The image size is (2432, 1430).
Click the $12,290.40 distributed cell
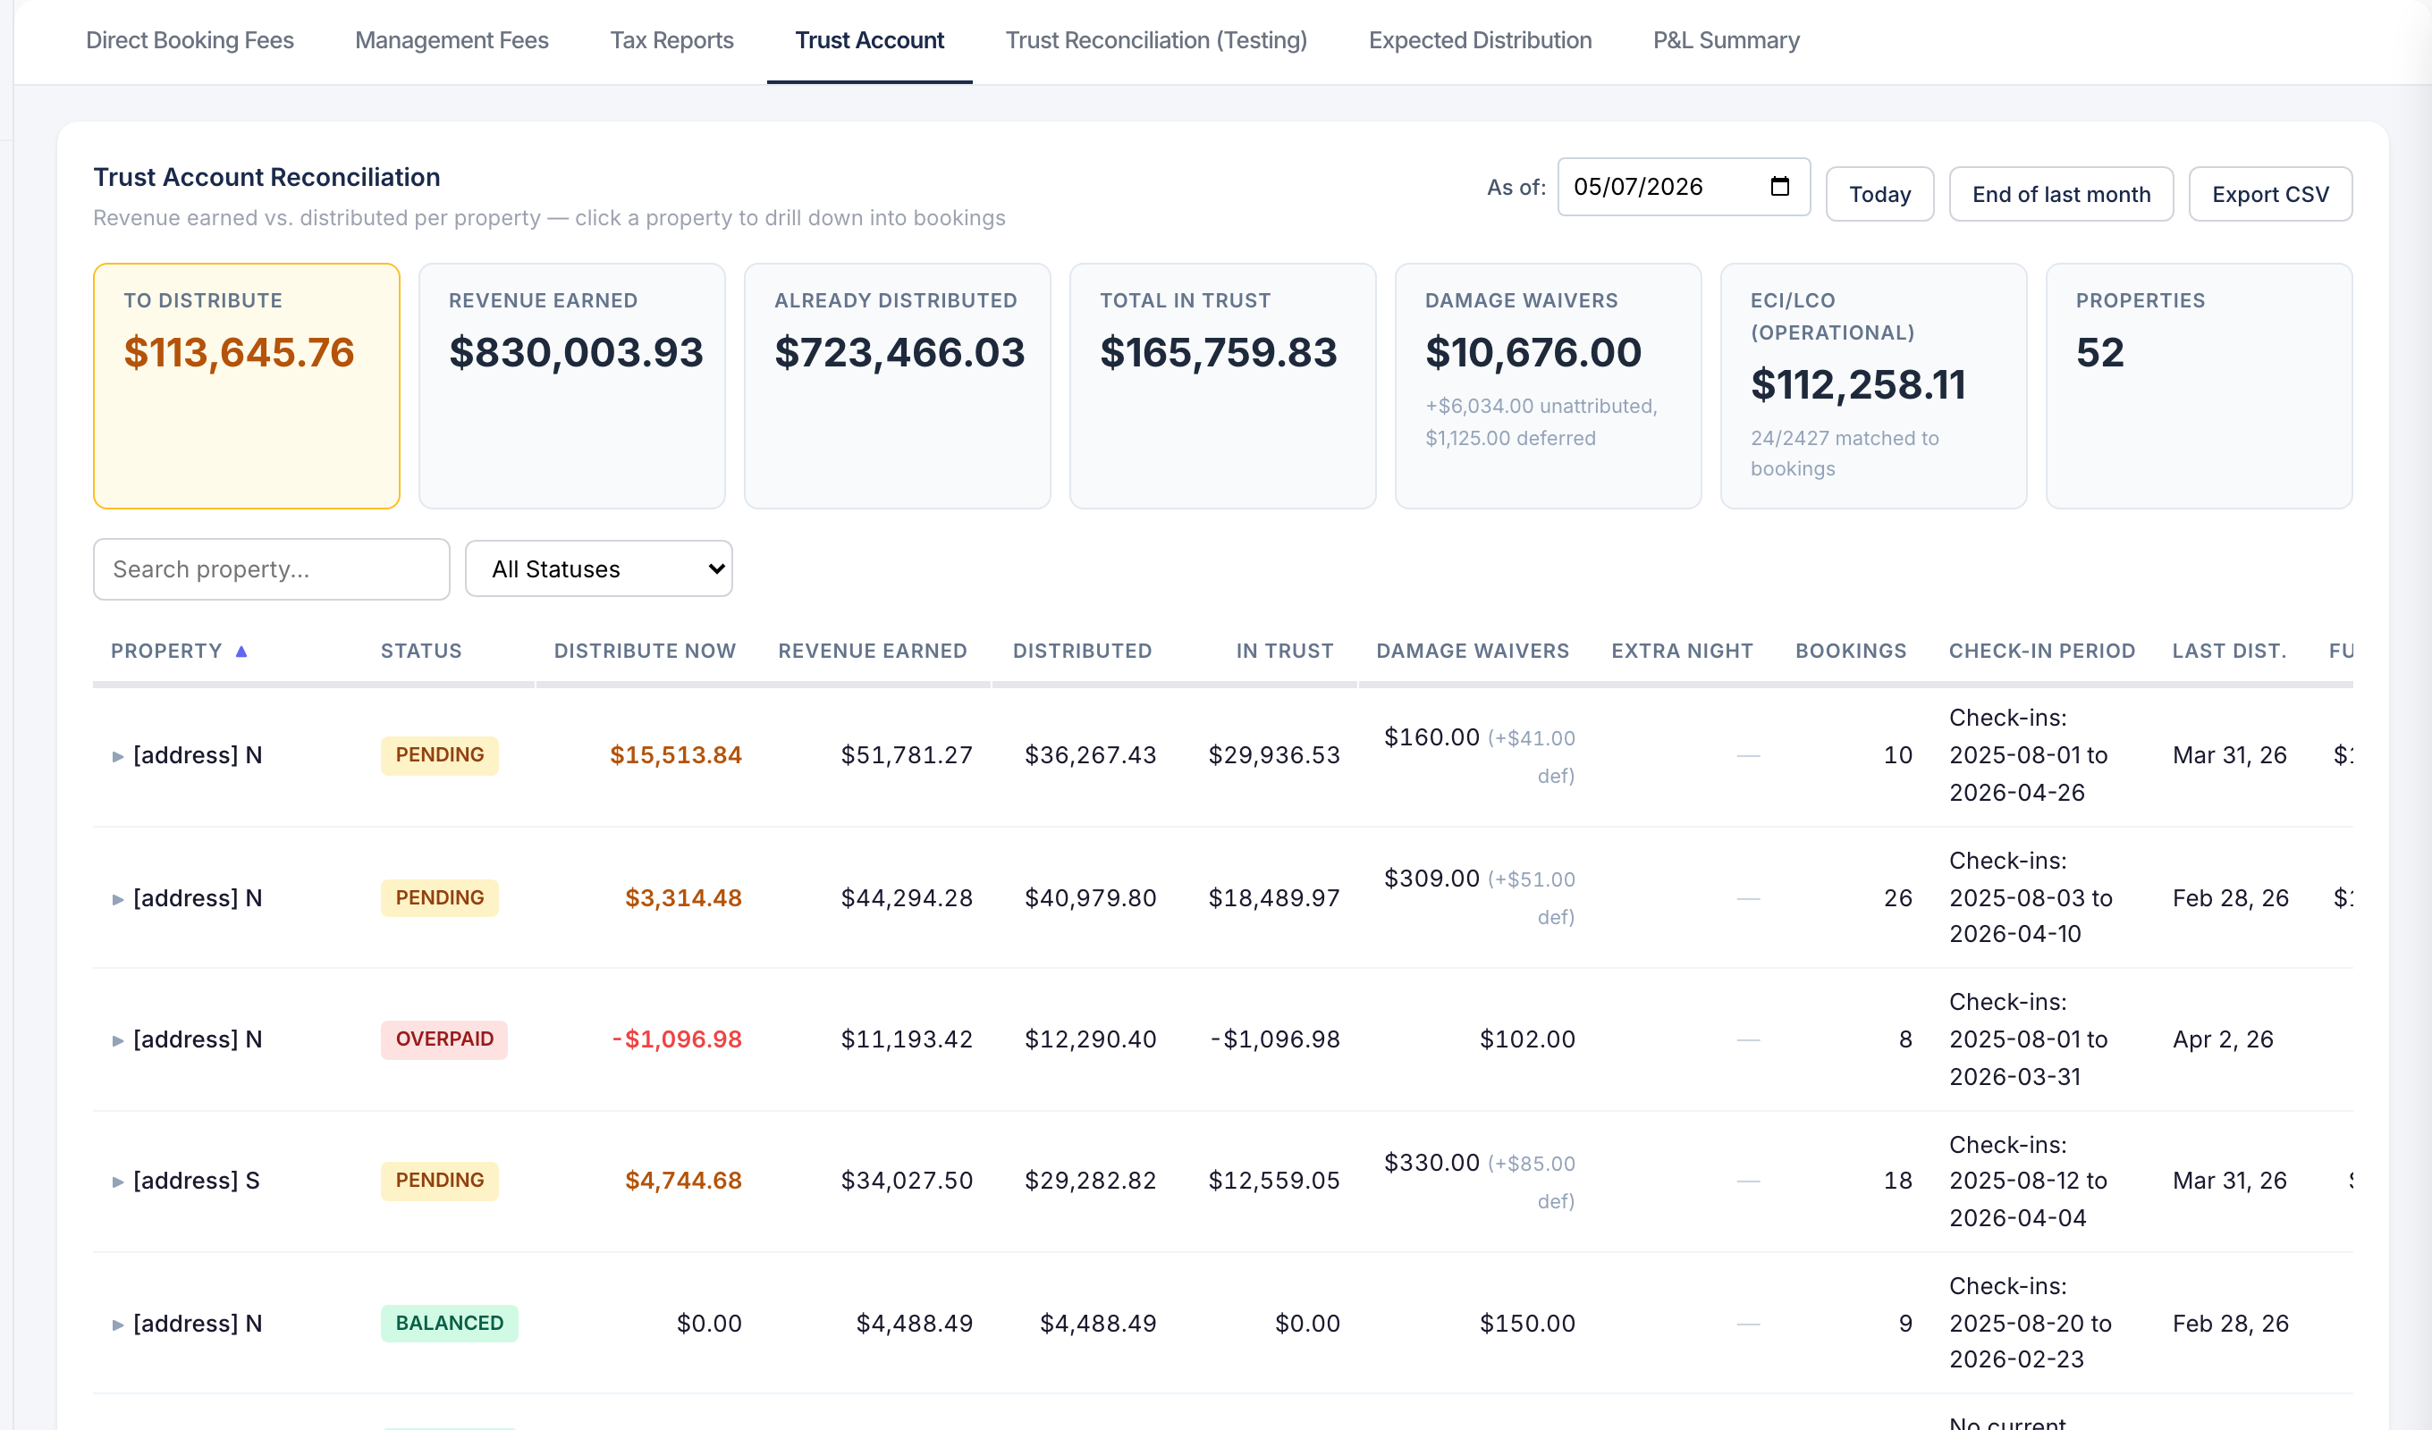point(1091,1039)
